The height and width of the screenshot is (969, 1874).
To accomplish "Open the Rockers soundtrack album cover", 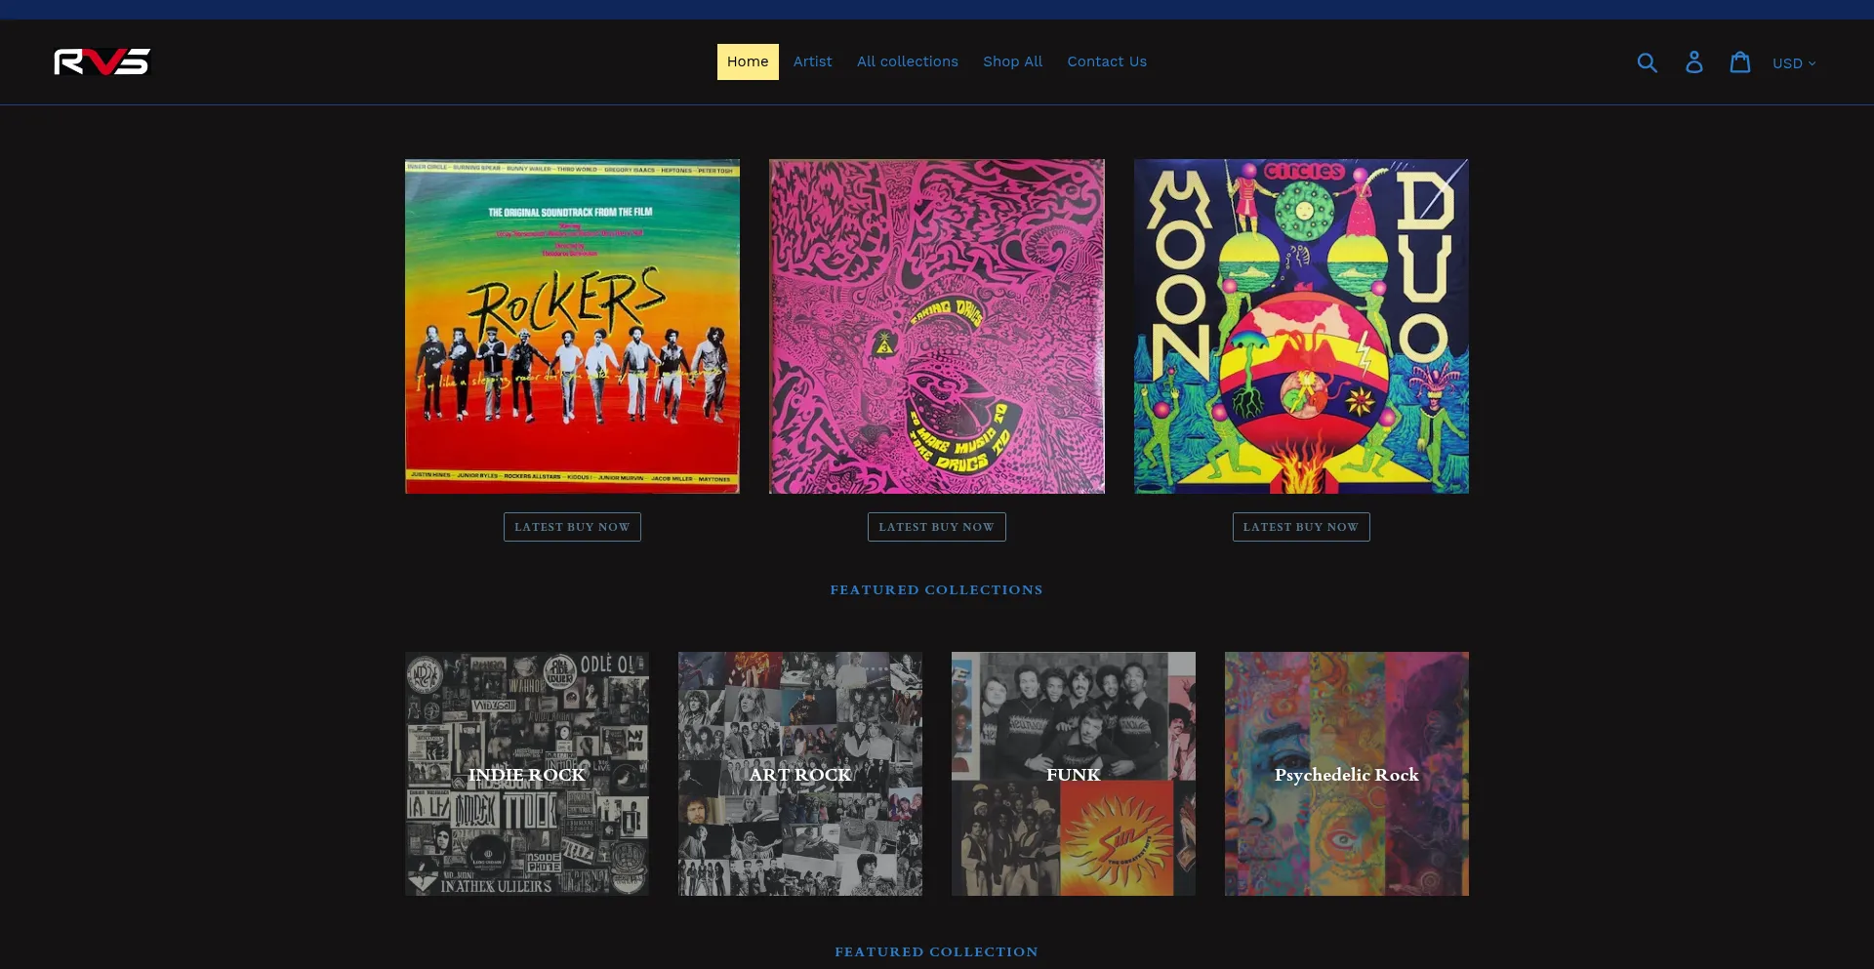I will [572, 326].
